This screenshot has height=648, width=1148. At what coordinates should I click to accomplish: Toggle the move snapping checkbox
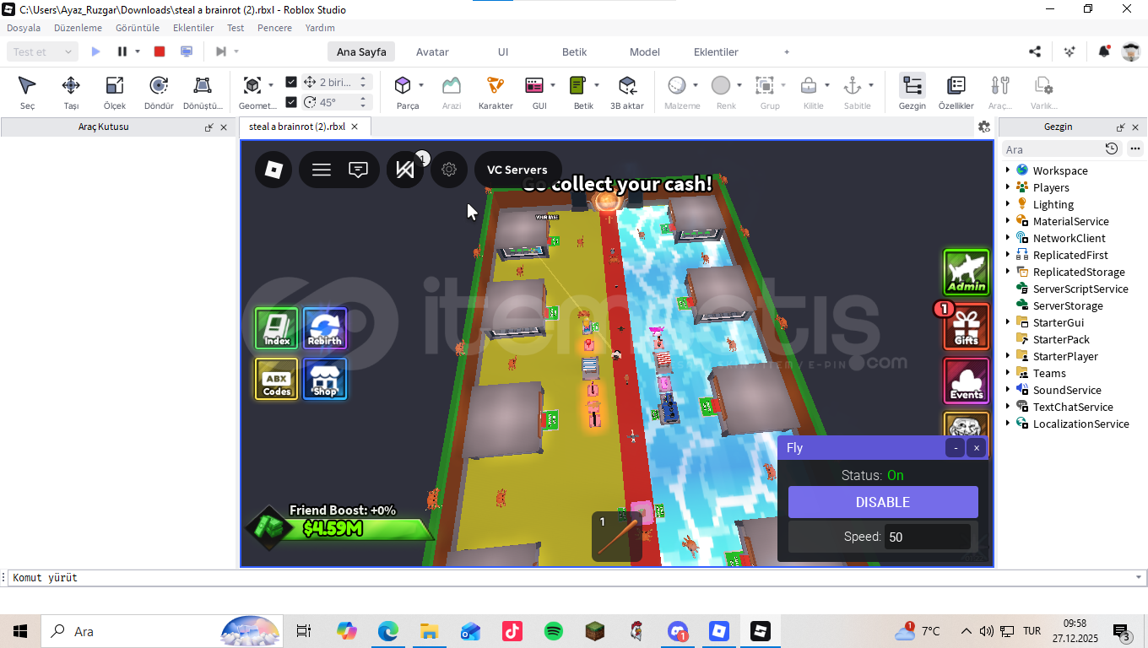pyautogui.click(x=291, y=82)
